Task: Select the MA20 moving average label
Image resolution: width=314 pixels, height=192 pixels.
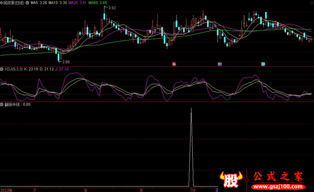Action: [77, 2]
